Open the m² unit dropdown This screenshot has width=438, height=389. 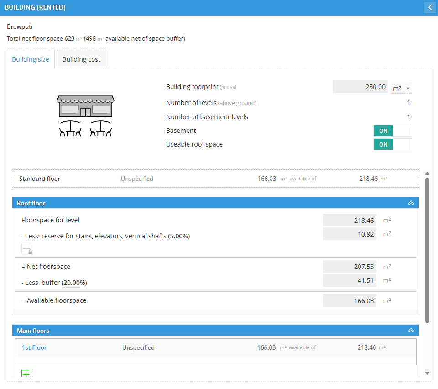click(401, 88)
